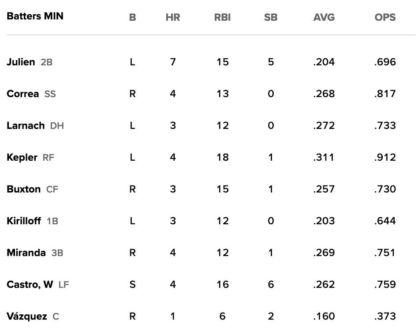Image resolution: width=418 pixels, height=332 pixels.
Task: Click the SB column header
Action: (271, 18)
